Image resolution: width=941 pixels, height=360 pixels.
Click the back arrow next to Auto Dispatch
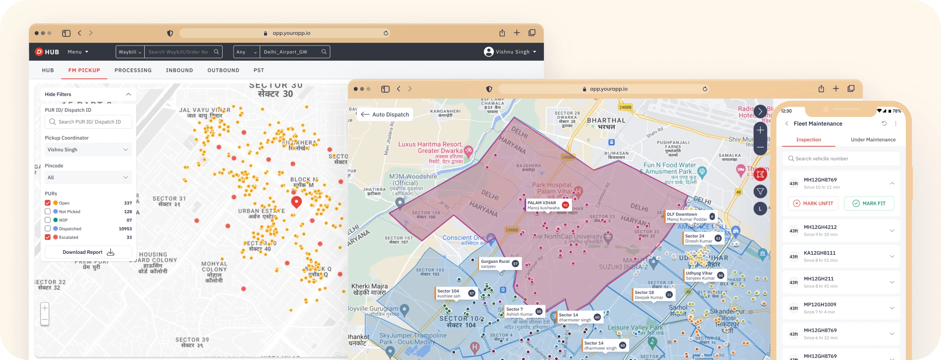(365, 114)
